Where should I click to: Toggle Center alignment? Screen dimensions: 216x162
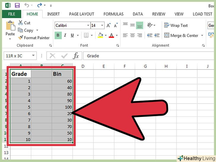coord(132,35)
